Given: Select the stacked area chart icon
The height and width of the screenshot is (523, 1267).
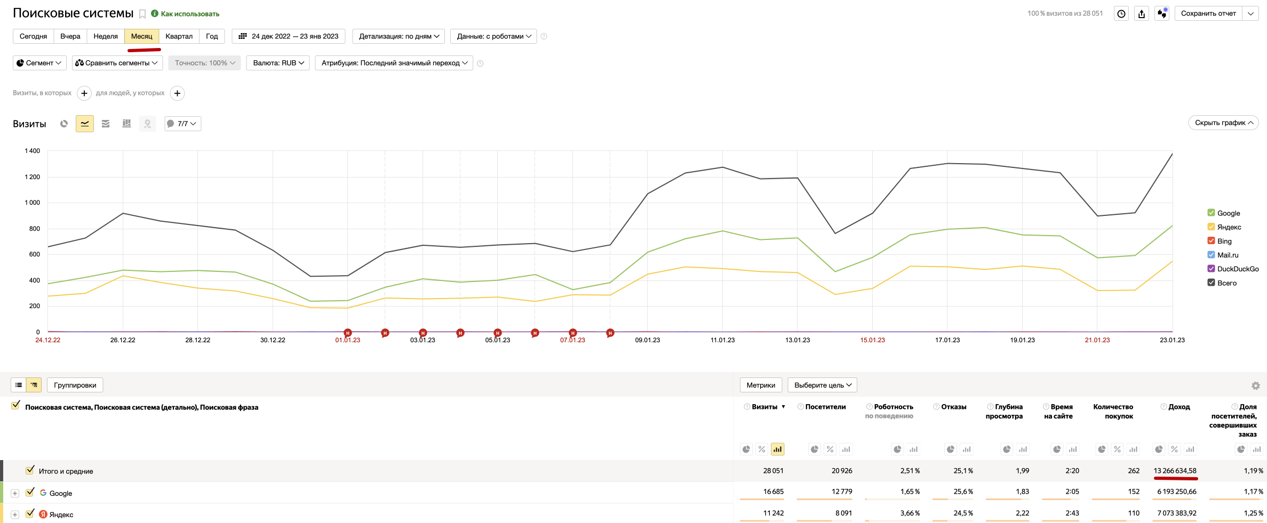Looking at the screenshot, I should (x=106, y=124).
